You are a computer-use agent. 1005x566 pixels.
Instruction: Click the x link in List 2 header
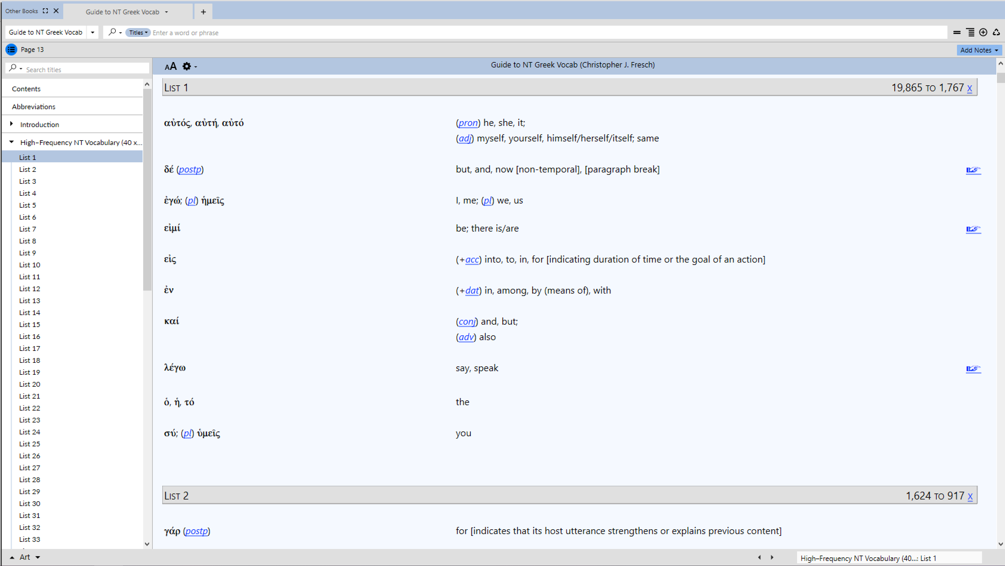[970, 496]
